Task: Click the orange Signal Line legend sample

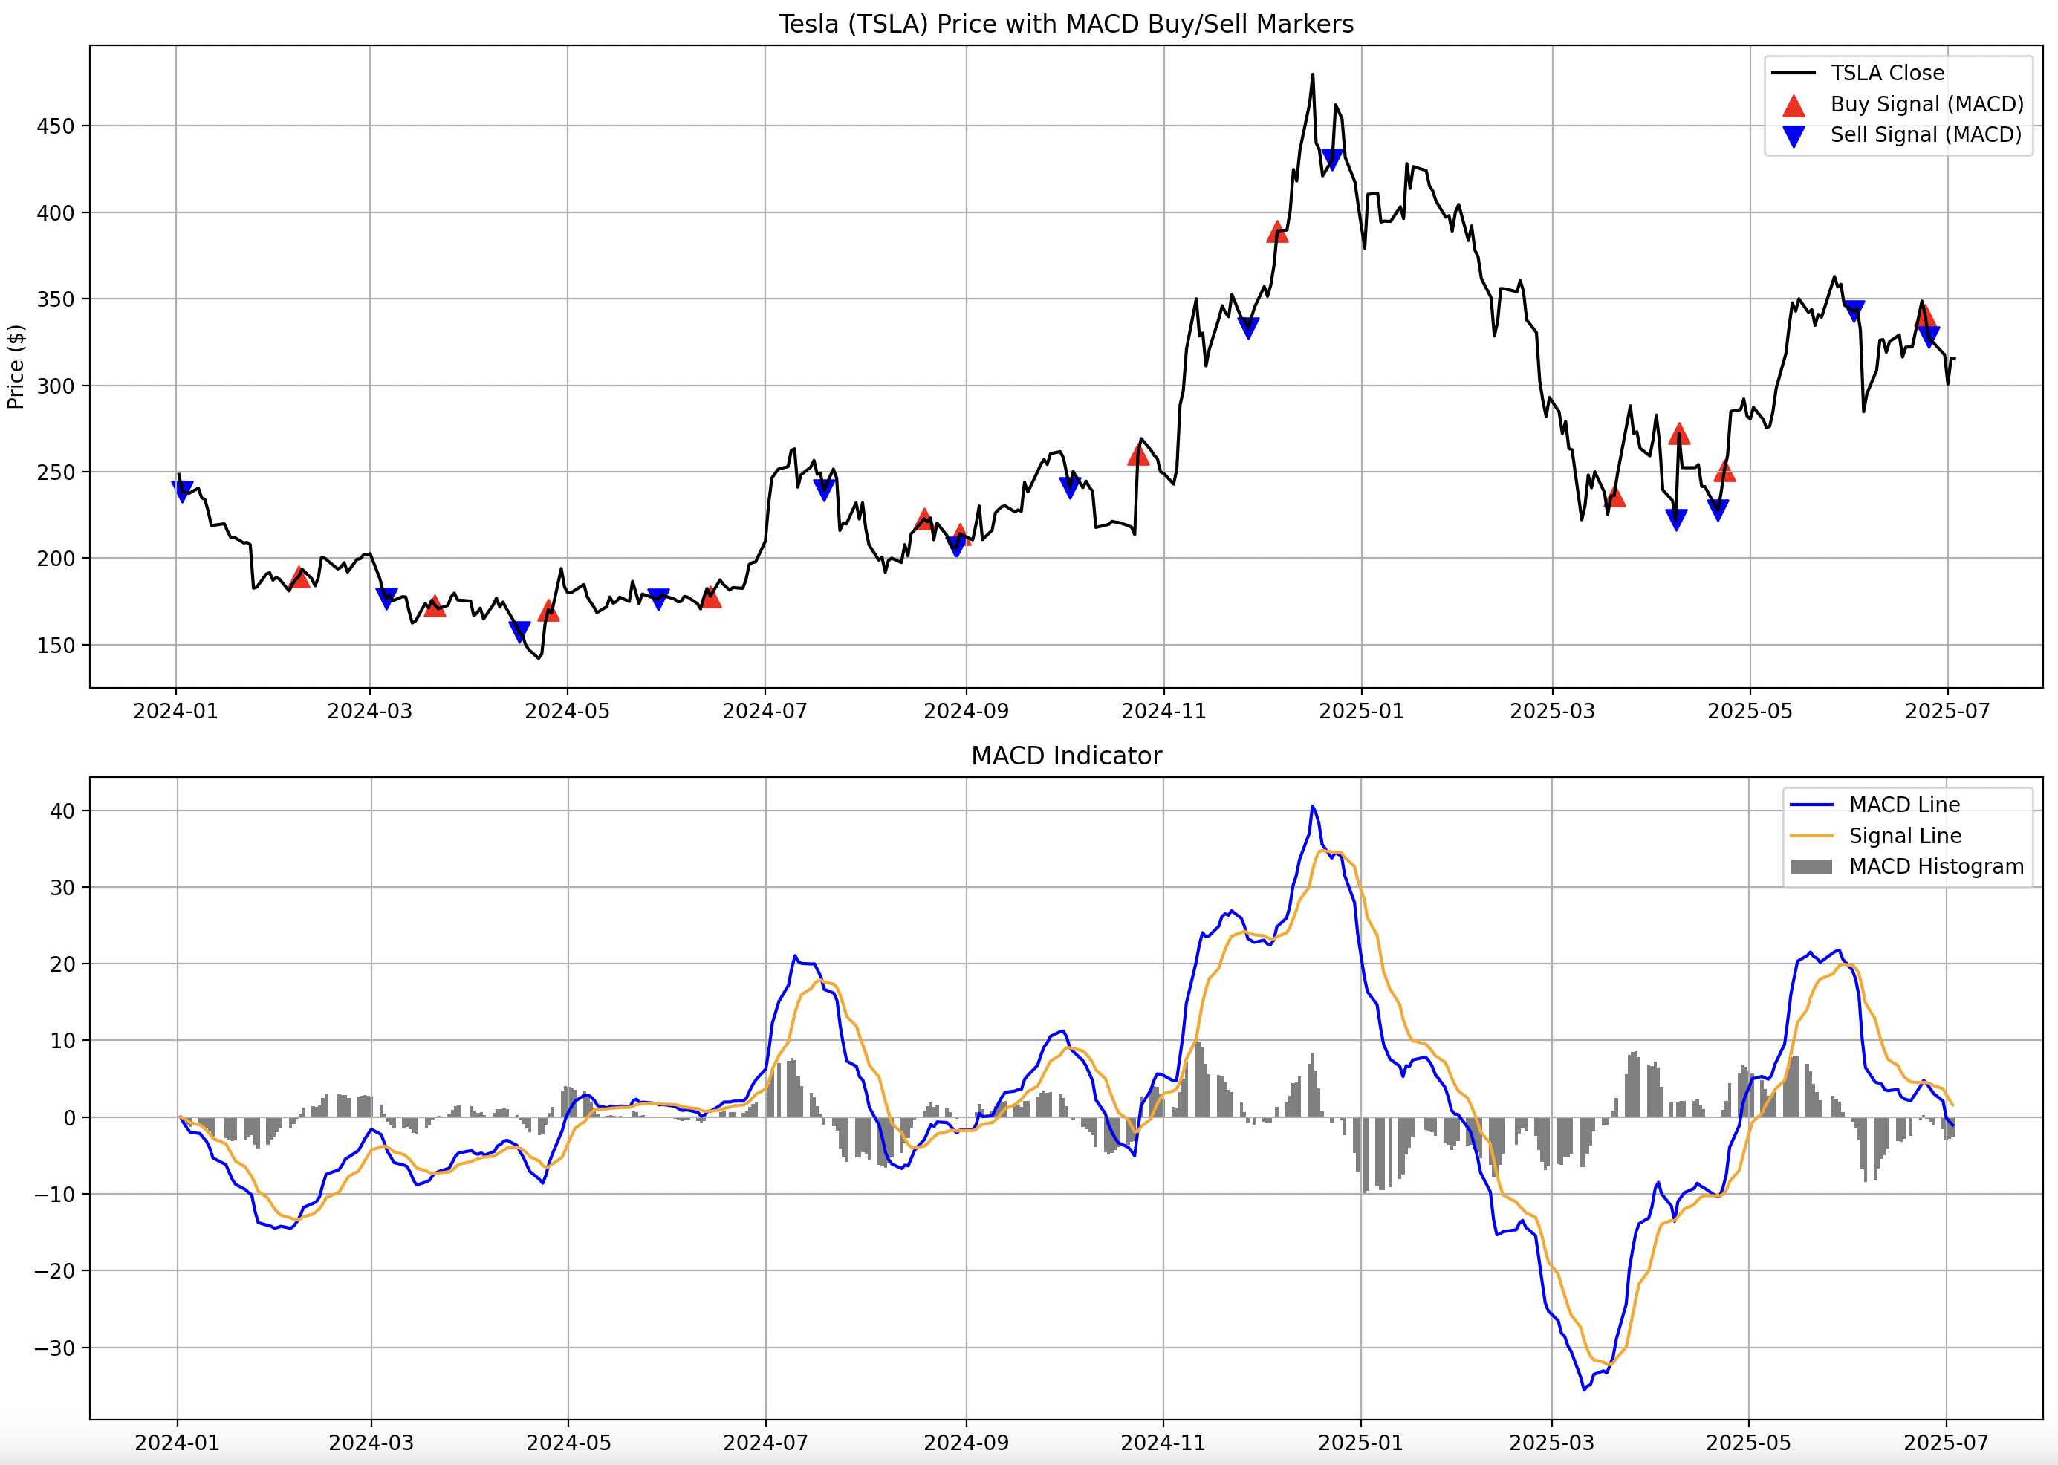Action: (1811, 835)
